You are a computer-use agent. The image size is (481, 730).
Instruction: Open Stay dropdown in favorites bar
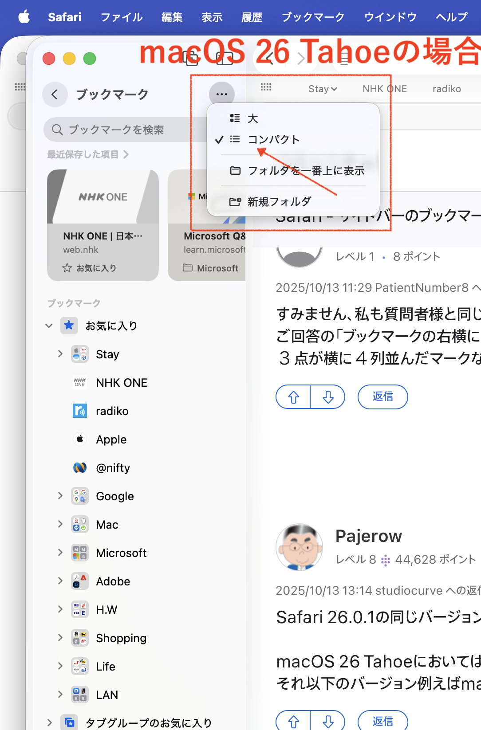pyautogui.click(x=323, y=89)
